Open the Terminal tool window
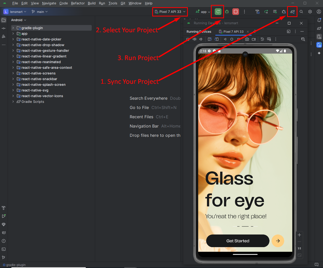 pyautogui.click(x=4, y=249)
